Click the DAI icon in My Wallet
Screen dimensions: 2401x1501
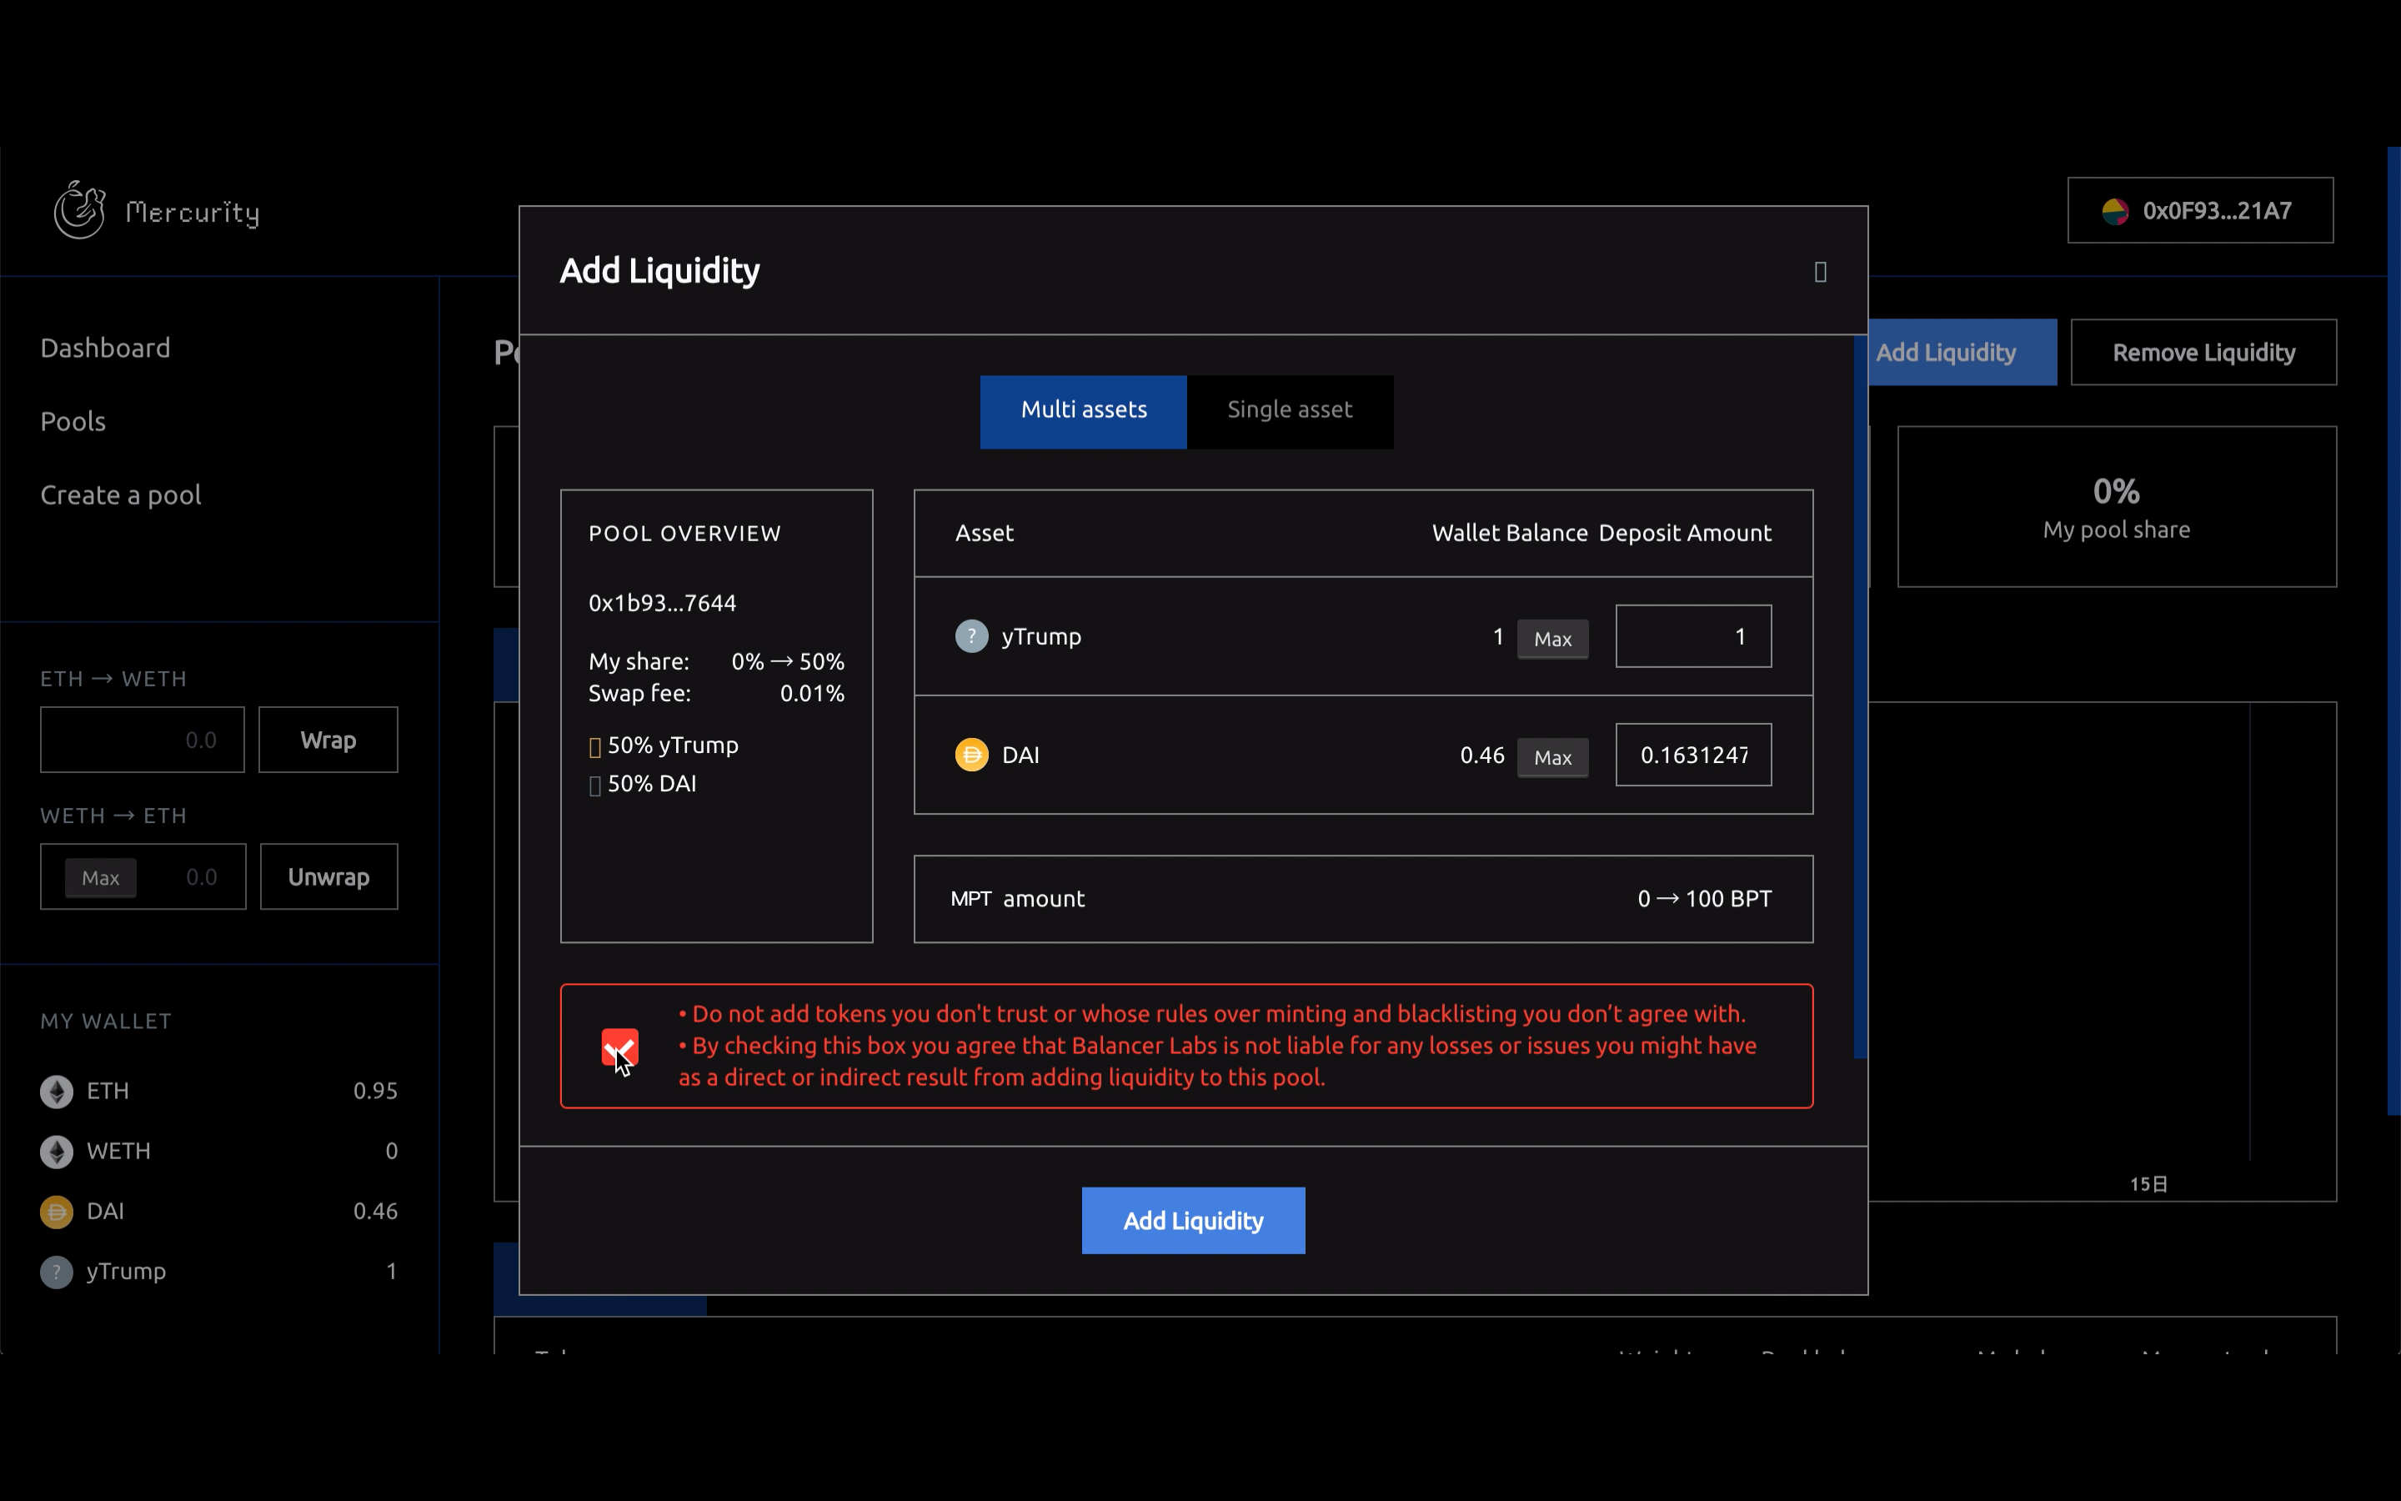click(x=57, y=1212)
